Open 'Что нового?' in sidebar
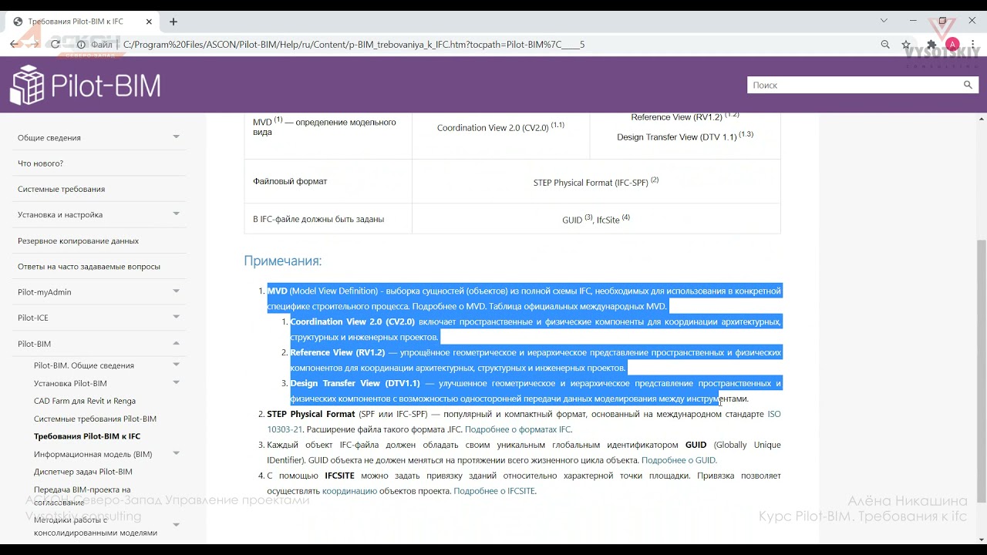This screenshot has width=987, height=555. coord(40,163)
